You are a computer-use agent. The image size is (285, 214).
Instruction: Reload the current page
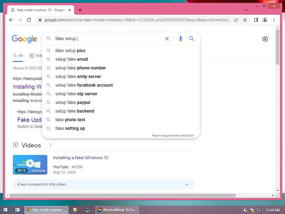29,20
